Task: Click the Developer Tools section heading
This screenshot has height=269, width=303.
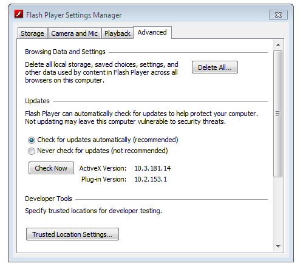Action: [49, 199]
